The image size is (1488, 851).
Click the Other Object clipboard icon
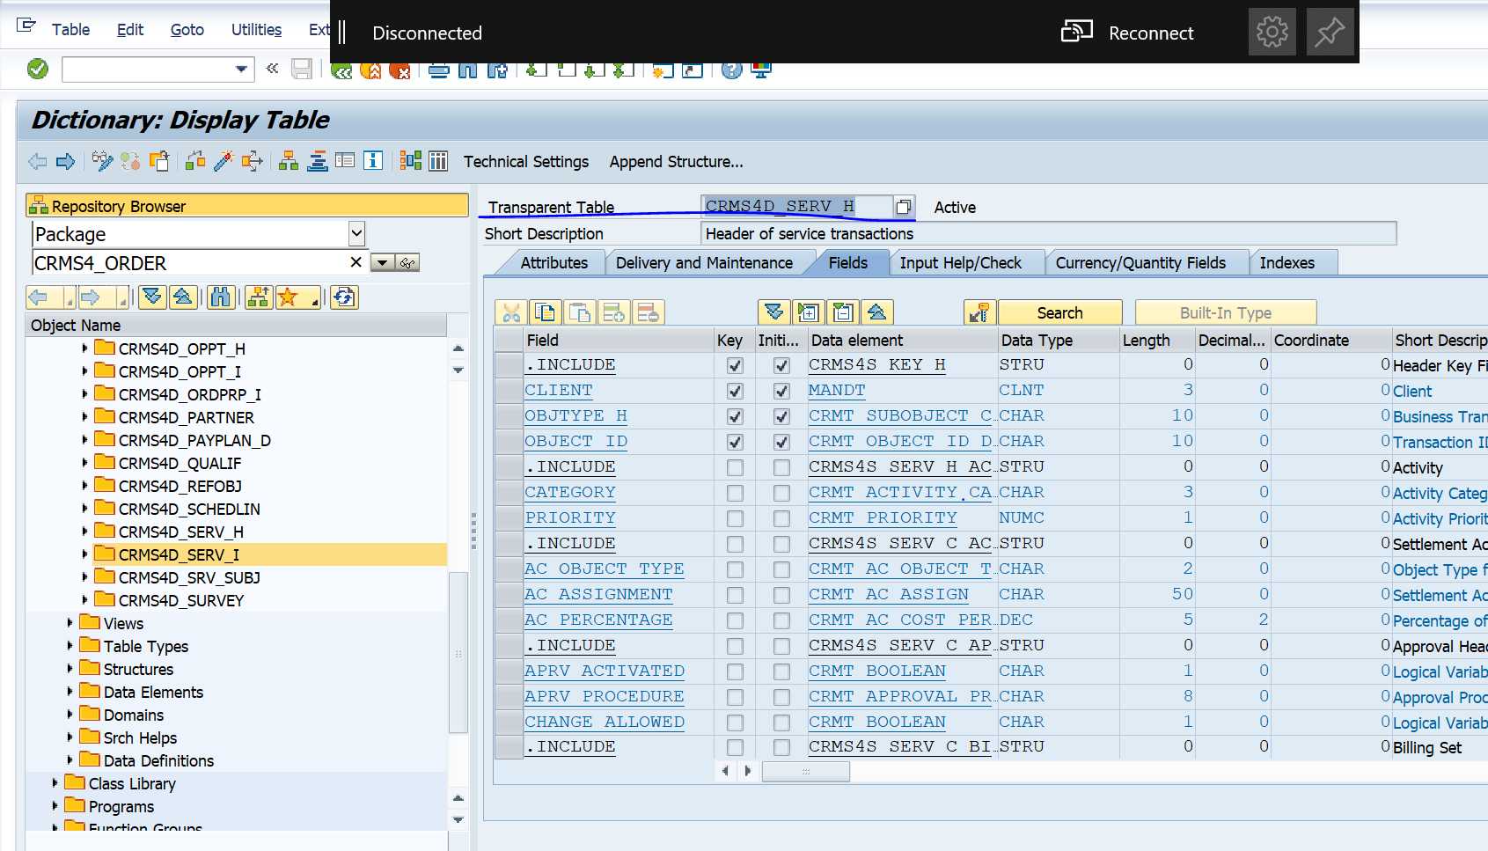(159, 161)
